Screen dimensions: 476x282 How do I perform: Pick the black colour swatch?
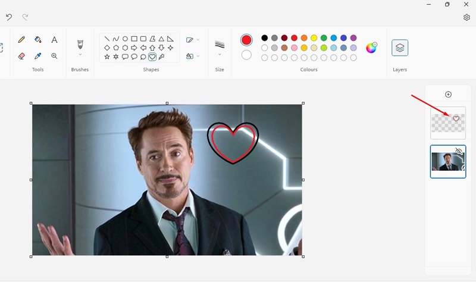(265, 38)
